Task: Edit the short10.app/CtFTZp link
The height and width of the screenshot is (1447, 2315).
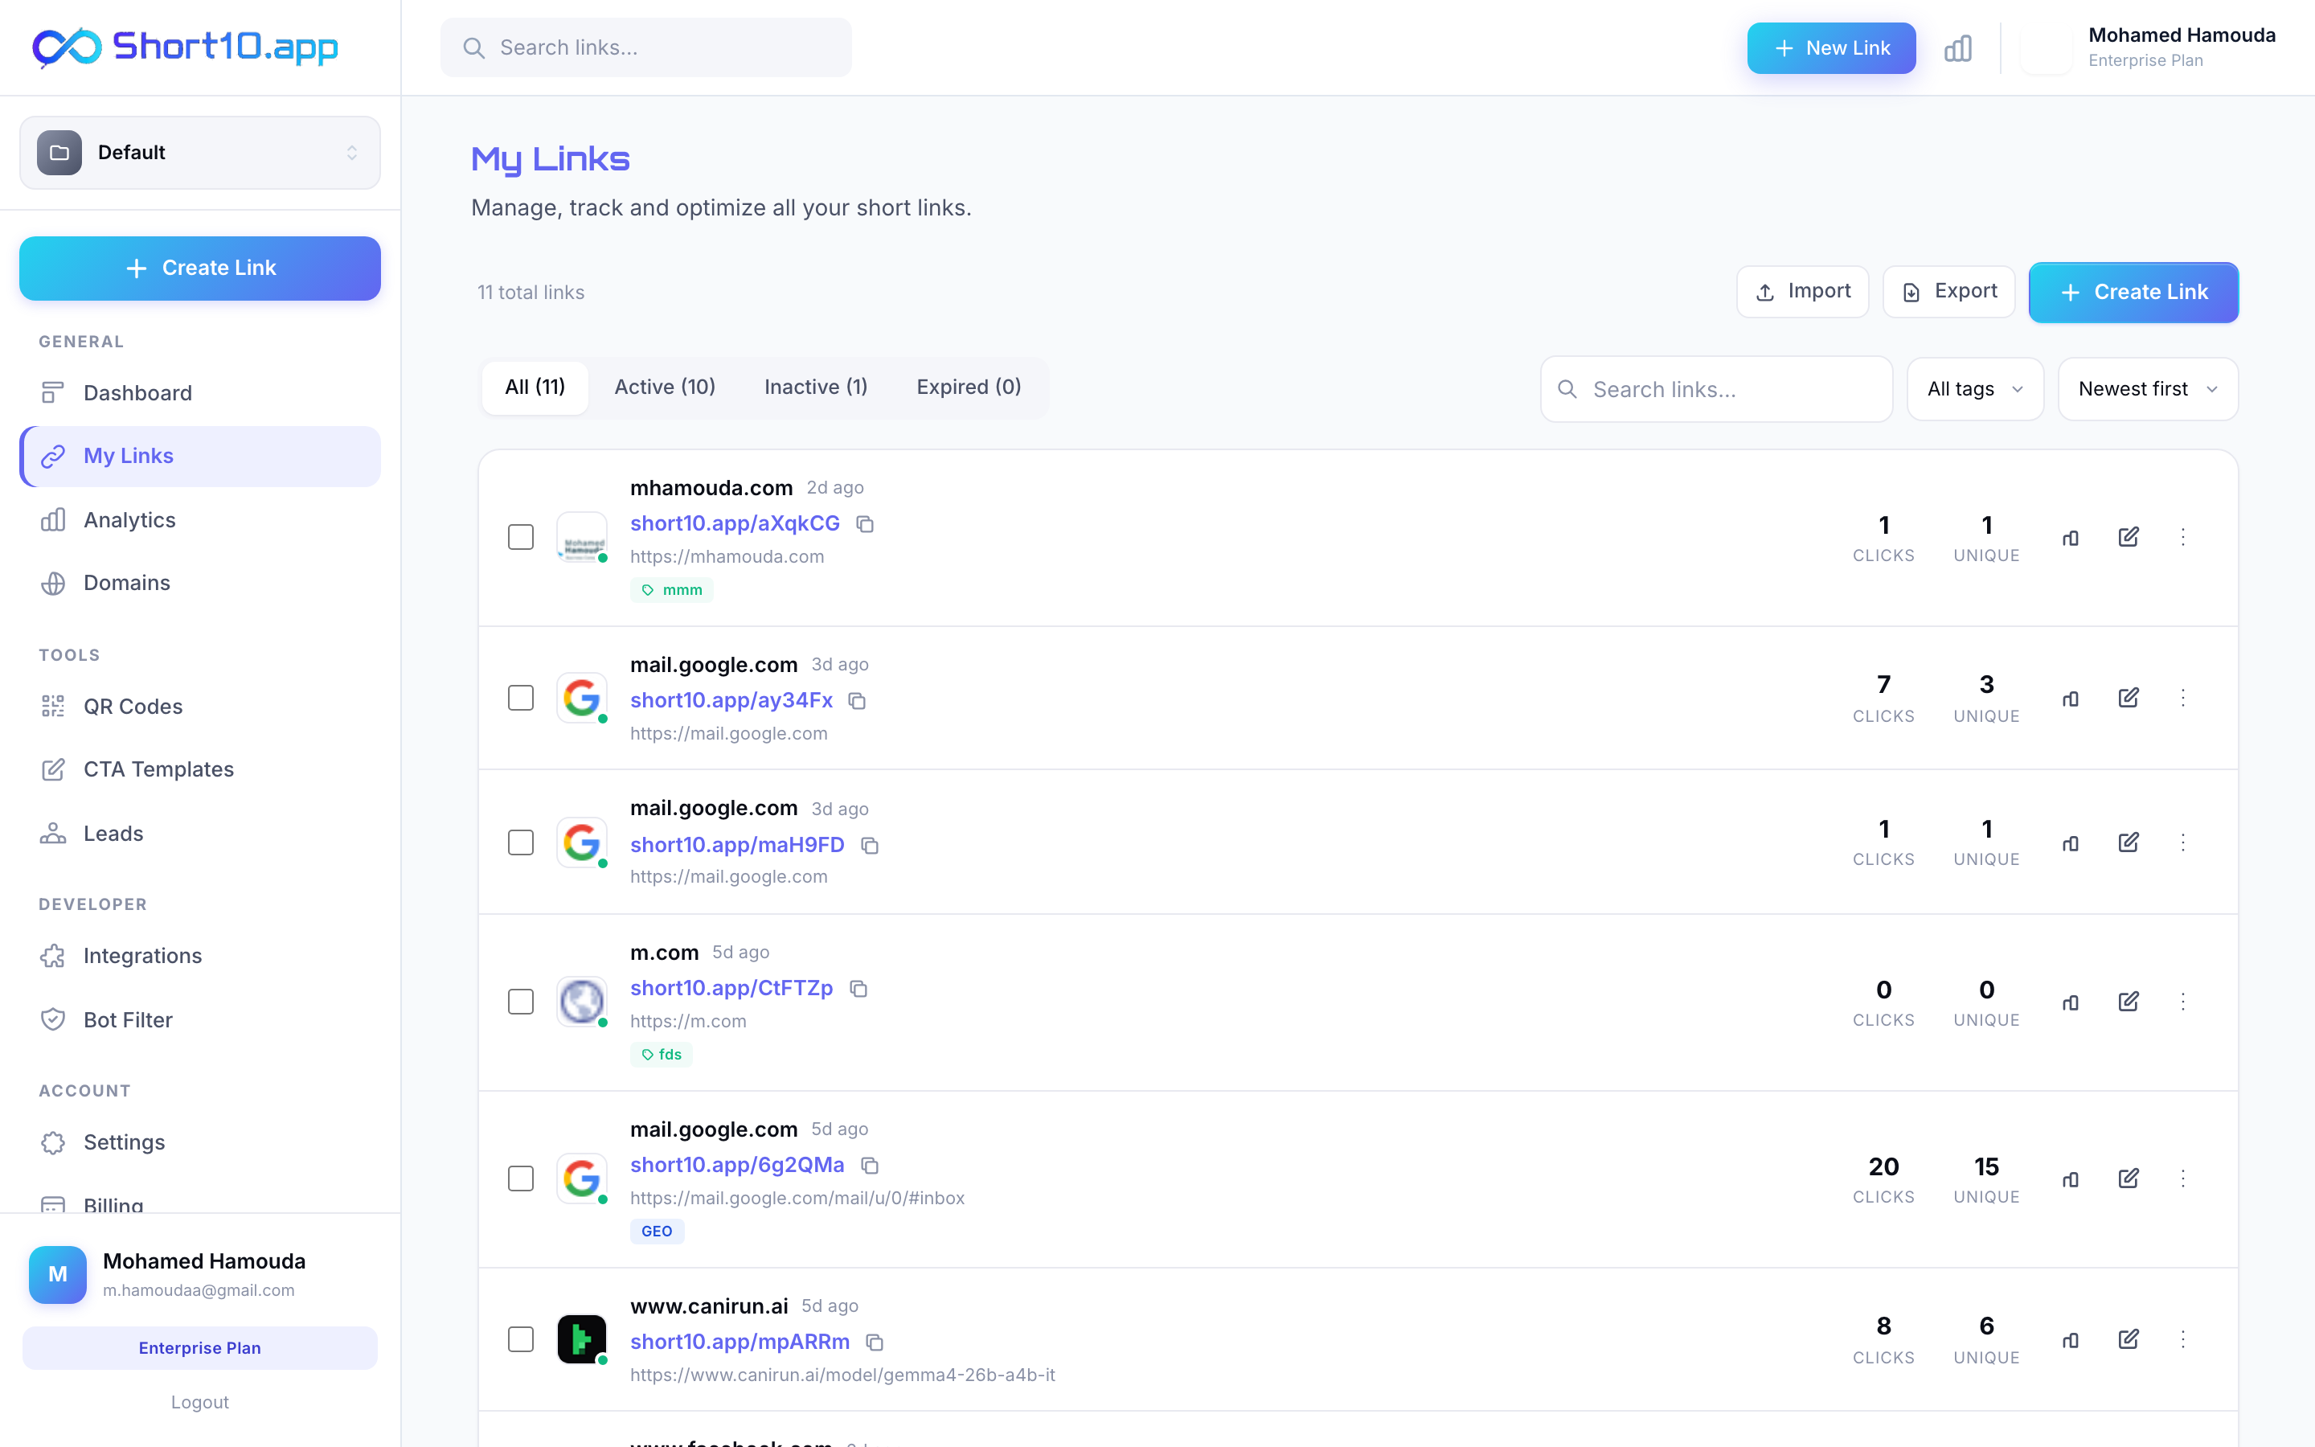Action: pyautogui.click(x=2129, y=1001)
